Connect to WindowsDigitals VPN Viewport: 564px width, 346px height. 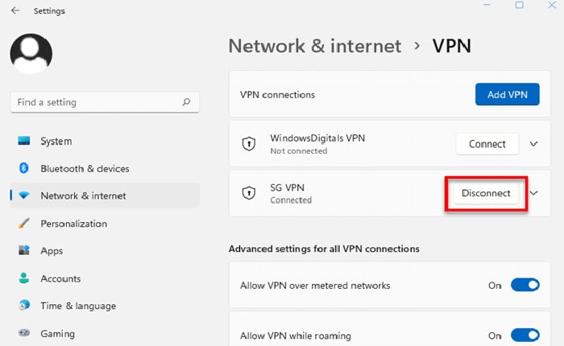point(487,144)
